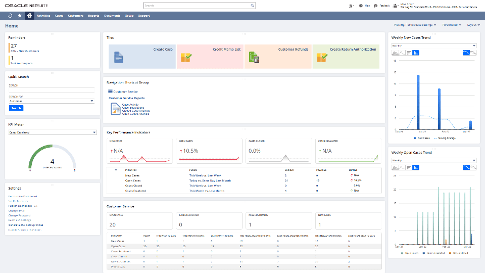
Task: Switch New Cases Trend to bar chart
Action: [x=409, y=53]
